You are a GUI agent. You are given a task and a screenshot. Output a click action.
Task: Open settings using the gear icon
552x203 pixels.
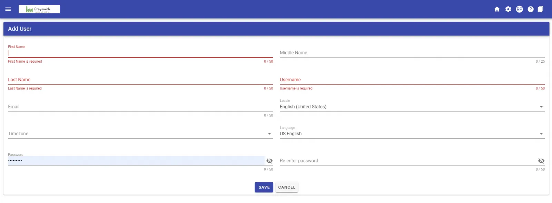pyautogui.click(x=508, y=9)
